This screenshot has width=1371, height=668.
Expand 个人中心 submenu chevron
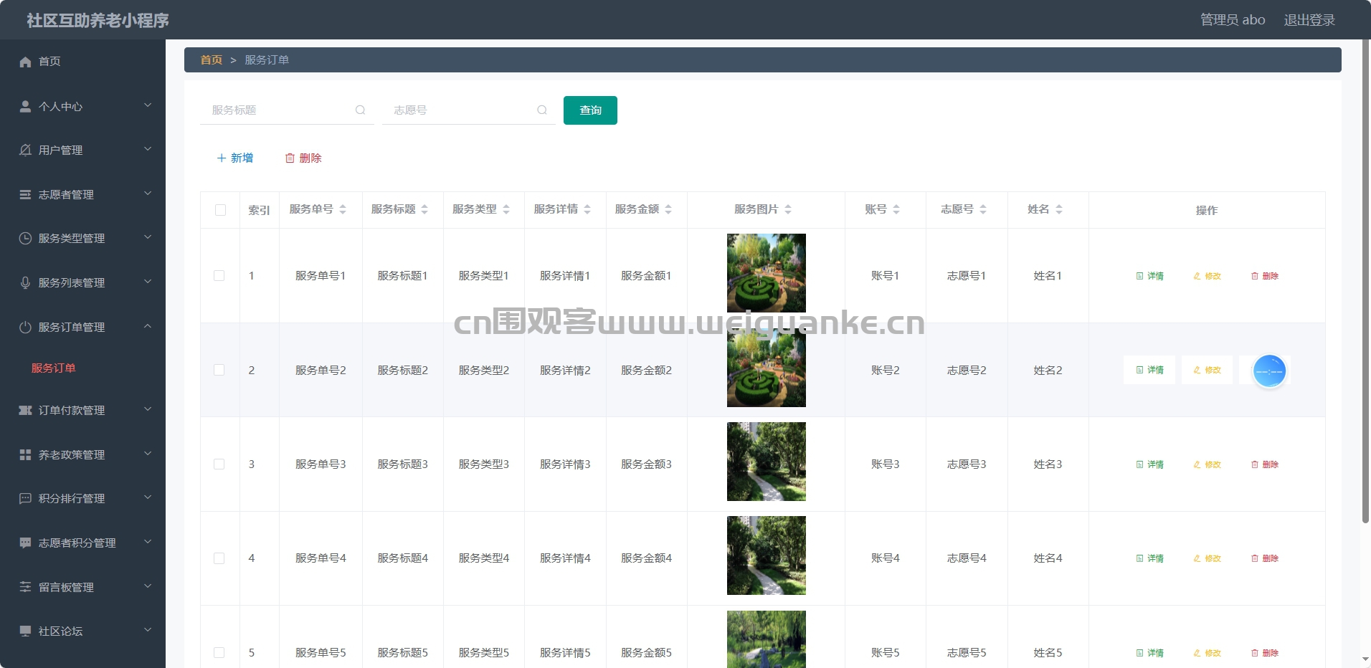(x=148, y=105)
